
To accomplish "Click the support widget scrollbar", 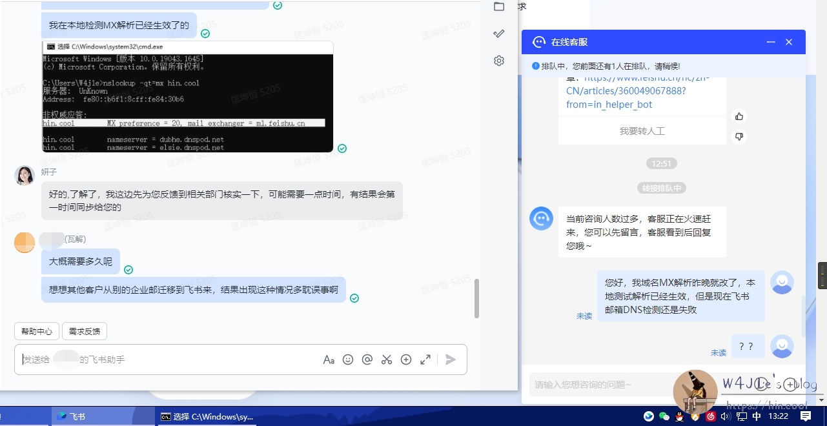I will 804,316.
